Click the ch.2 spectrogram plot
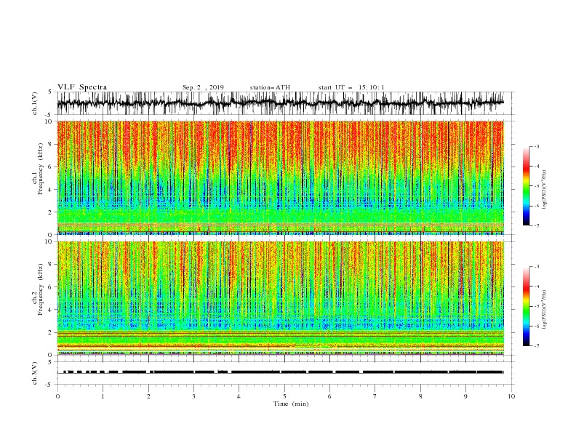Viewport: 576px width, 445px height. [281, 298]
